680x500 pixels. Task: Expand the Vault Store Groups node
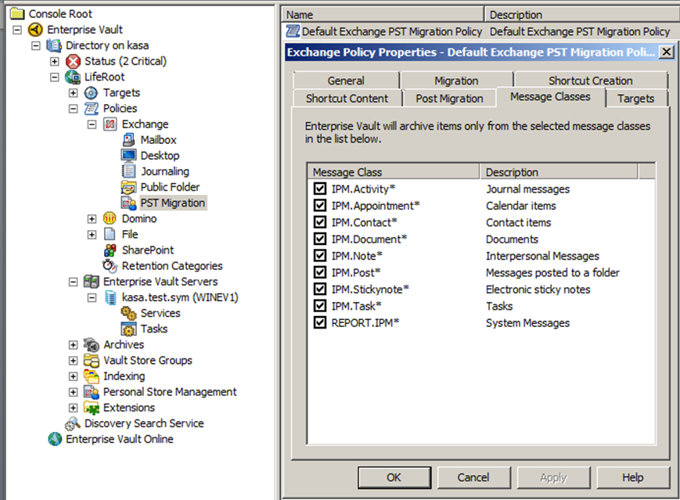click(x=73, y=361)
